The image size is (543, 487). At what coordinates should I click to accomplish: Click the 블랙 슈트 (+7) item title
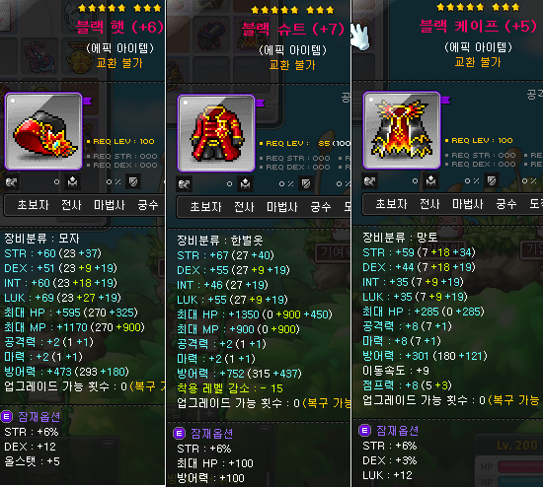pos(293,29)
